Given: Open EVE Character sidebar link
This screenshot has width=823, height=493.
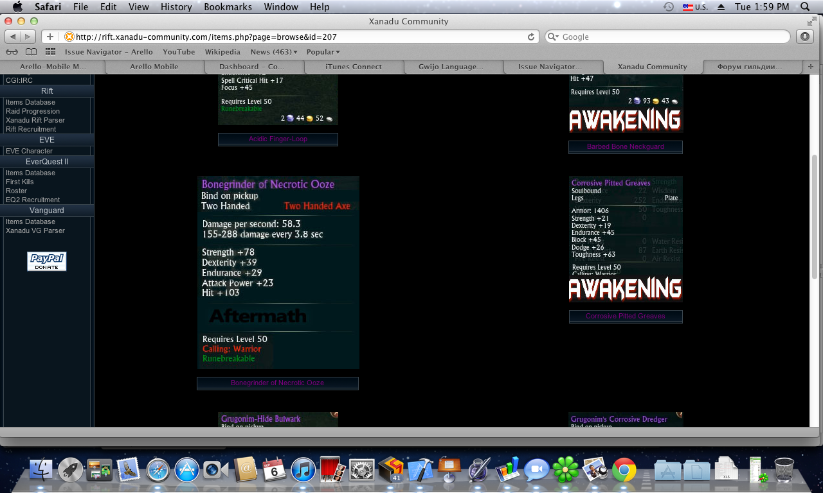Looking at the screenshot, I should 29,151.
